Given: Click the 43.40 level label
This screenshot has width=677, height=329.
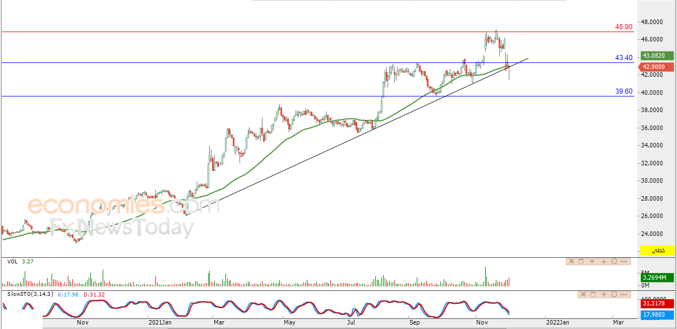Looking at the screenshot, I should (624, 58).
